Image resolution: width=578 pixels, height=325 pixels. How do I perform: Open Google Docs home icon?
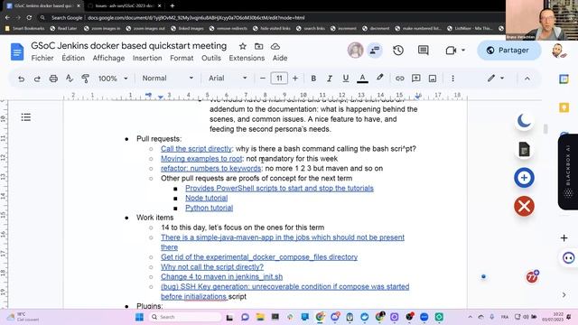[x=17, y=51]
